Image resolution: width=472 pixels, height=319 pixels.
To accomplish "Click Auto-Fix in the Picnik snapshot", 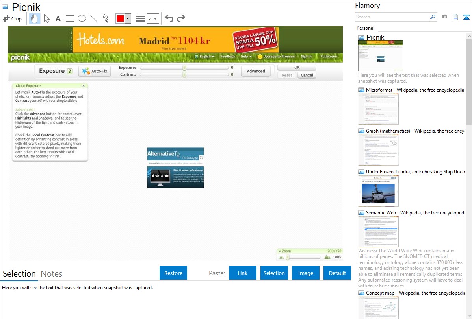I will pyautogui.click(x=95, y=71).
